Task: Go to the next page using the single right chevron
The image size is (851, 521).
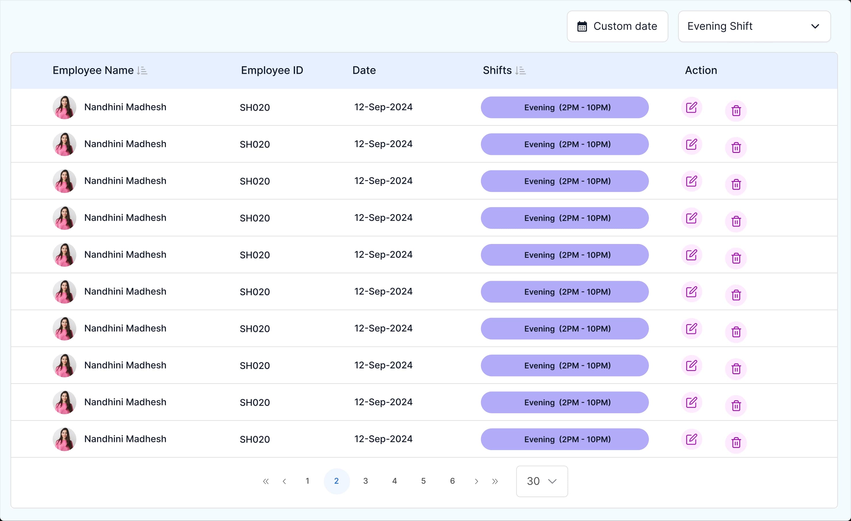Action: point(477,481)
